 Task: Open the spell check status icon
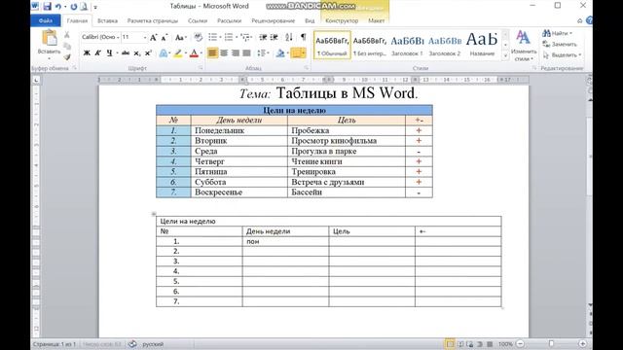[132, 344]
